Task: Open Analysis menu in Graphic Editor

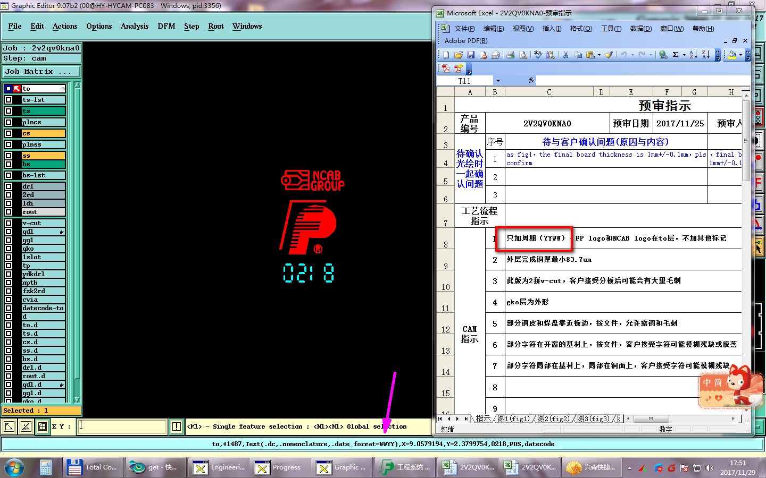Action: 135,26
